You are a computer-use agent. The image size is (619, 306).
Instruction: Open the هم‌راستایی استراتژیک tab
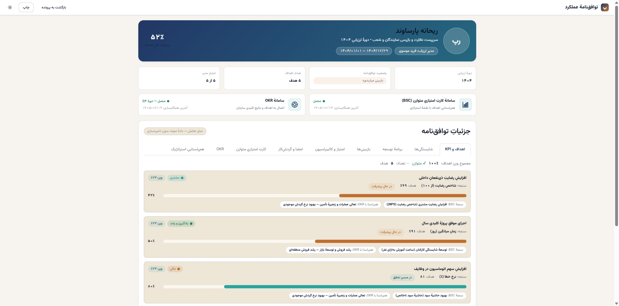(188, 149)
